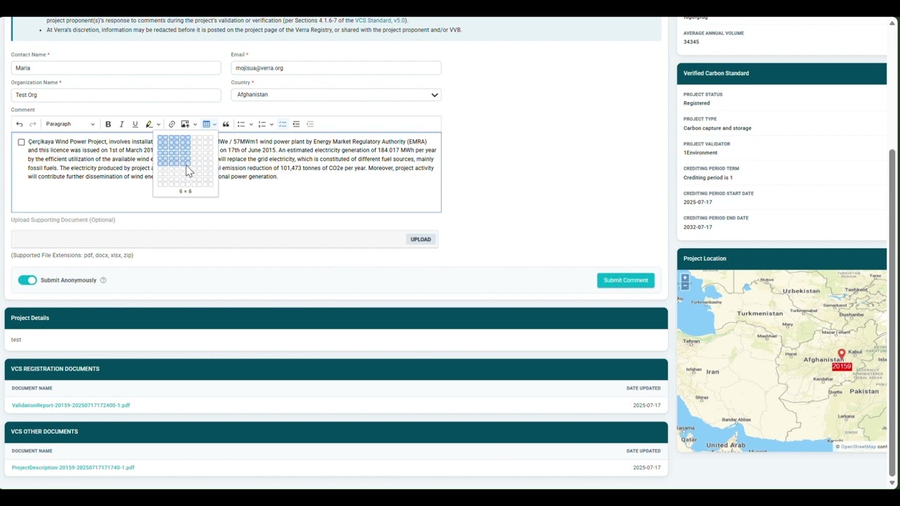Click the Project Details header
Image resolution: width=900 pixels, height=506 pixels.
pos(336,318)
